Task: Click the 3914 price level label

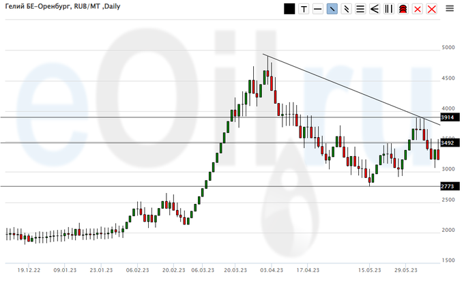Action: pos(449,117)
